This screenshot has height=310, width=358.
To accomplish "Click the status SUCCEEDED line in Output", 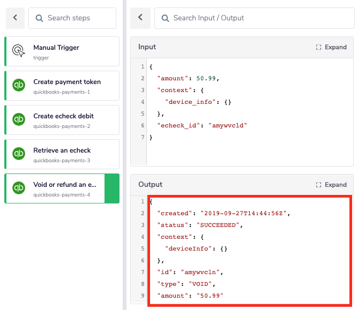I will pyautogui.click(x=199, y=225).
